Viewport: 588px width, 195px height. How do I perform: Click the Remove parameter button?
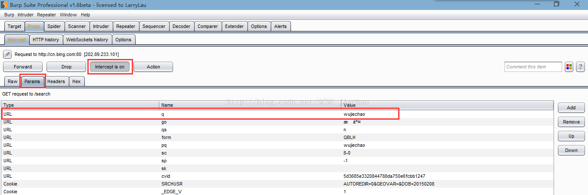click(571, 122)
